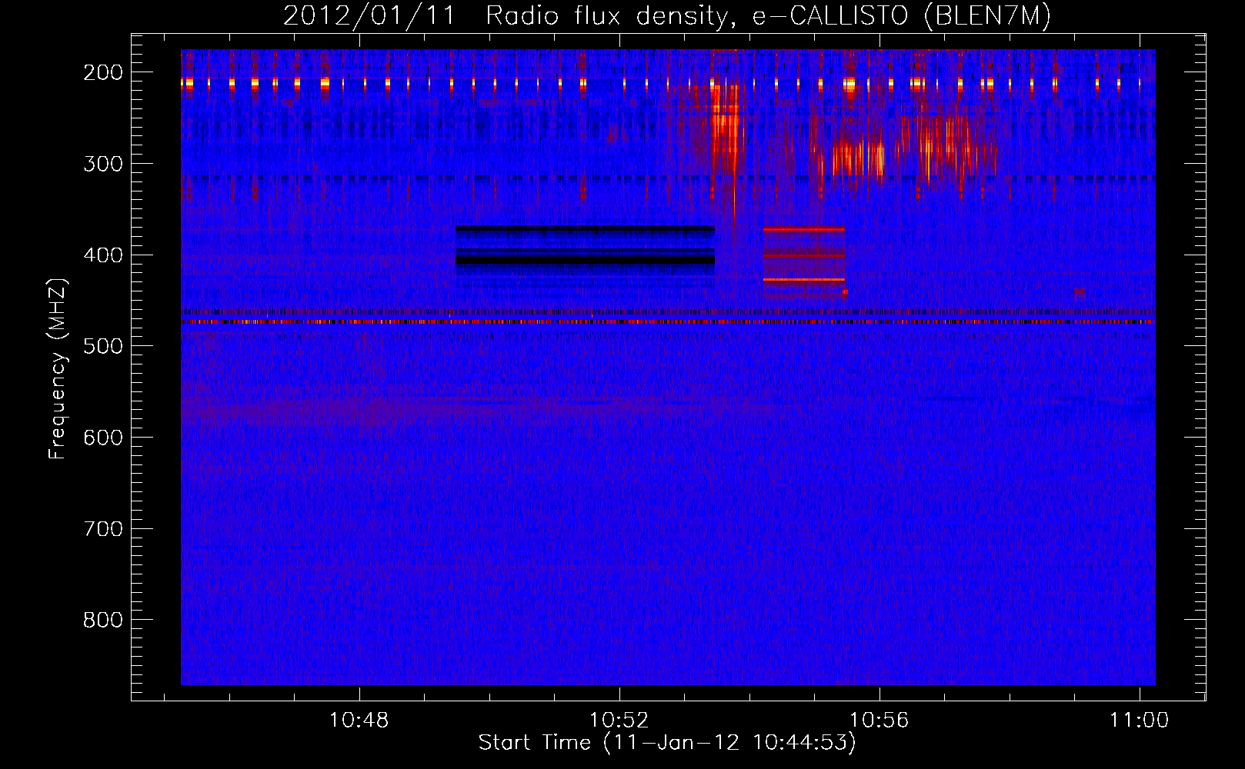The height and width of the screenshot is (769, 1245).
Task: Select the 500 frequency tick label
Action: [x=102, y=346]
